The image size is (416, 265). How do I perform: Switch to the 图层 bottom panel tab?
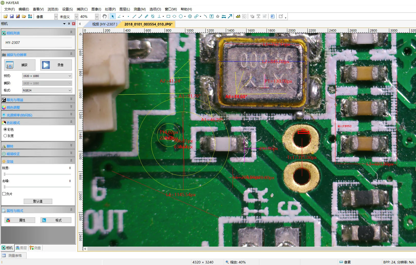click(x=21, y=248)
